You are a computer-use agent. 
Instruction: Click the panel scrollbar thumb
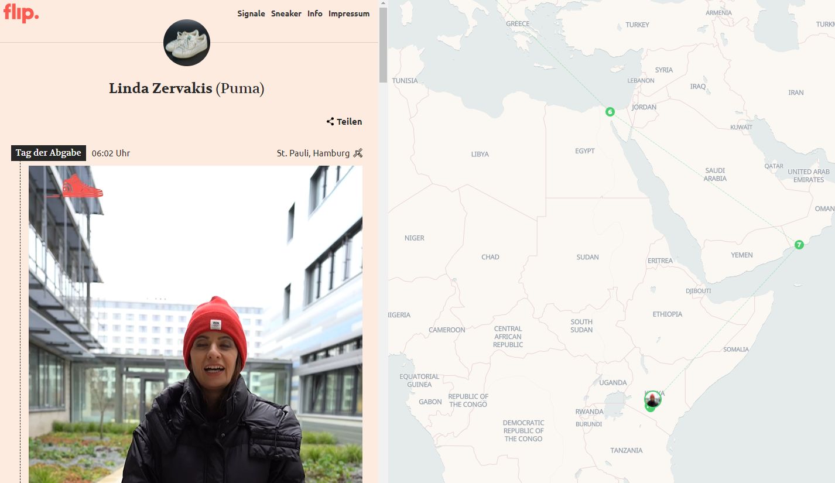(x=383, y=46)
